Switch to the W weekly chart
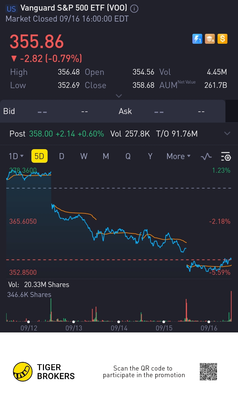 pos(84,156)
